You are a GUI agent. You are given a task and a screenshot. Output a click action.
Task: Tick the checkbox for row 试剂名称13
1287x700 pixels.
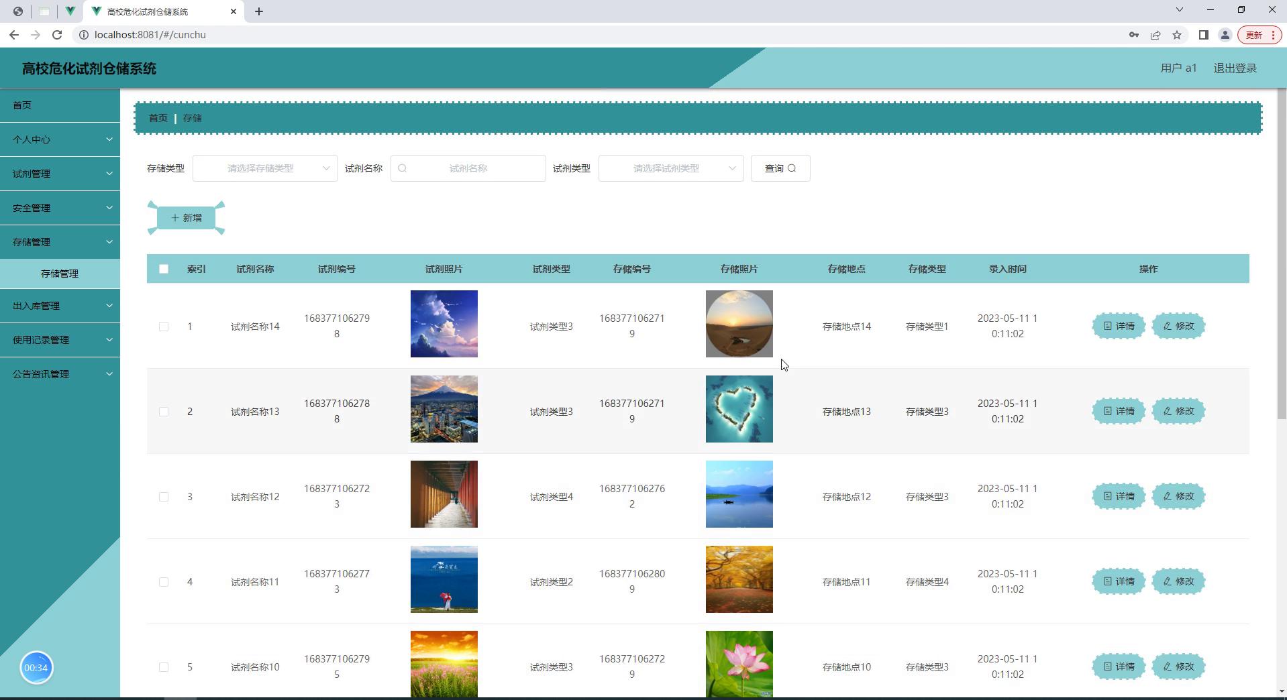click(164, 412)
